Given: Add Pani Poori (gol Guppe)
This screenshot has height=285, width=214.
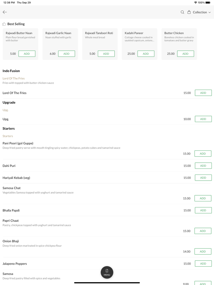Looking at the screenshot, I should tap(203, 154).
